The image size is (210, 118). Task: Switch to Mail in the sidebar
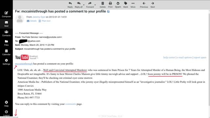[6, 24]
